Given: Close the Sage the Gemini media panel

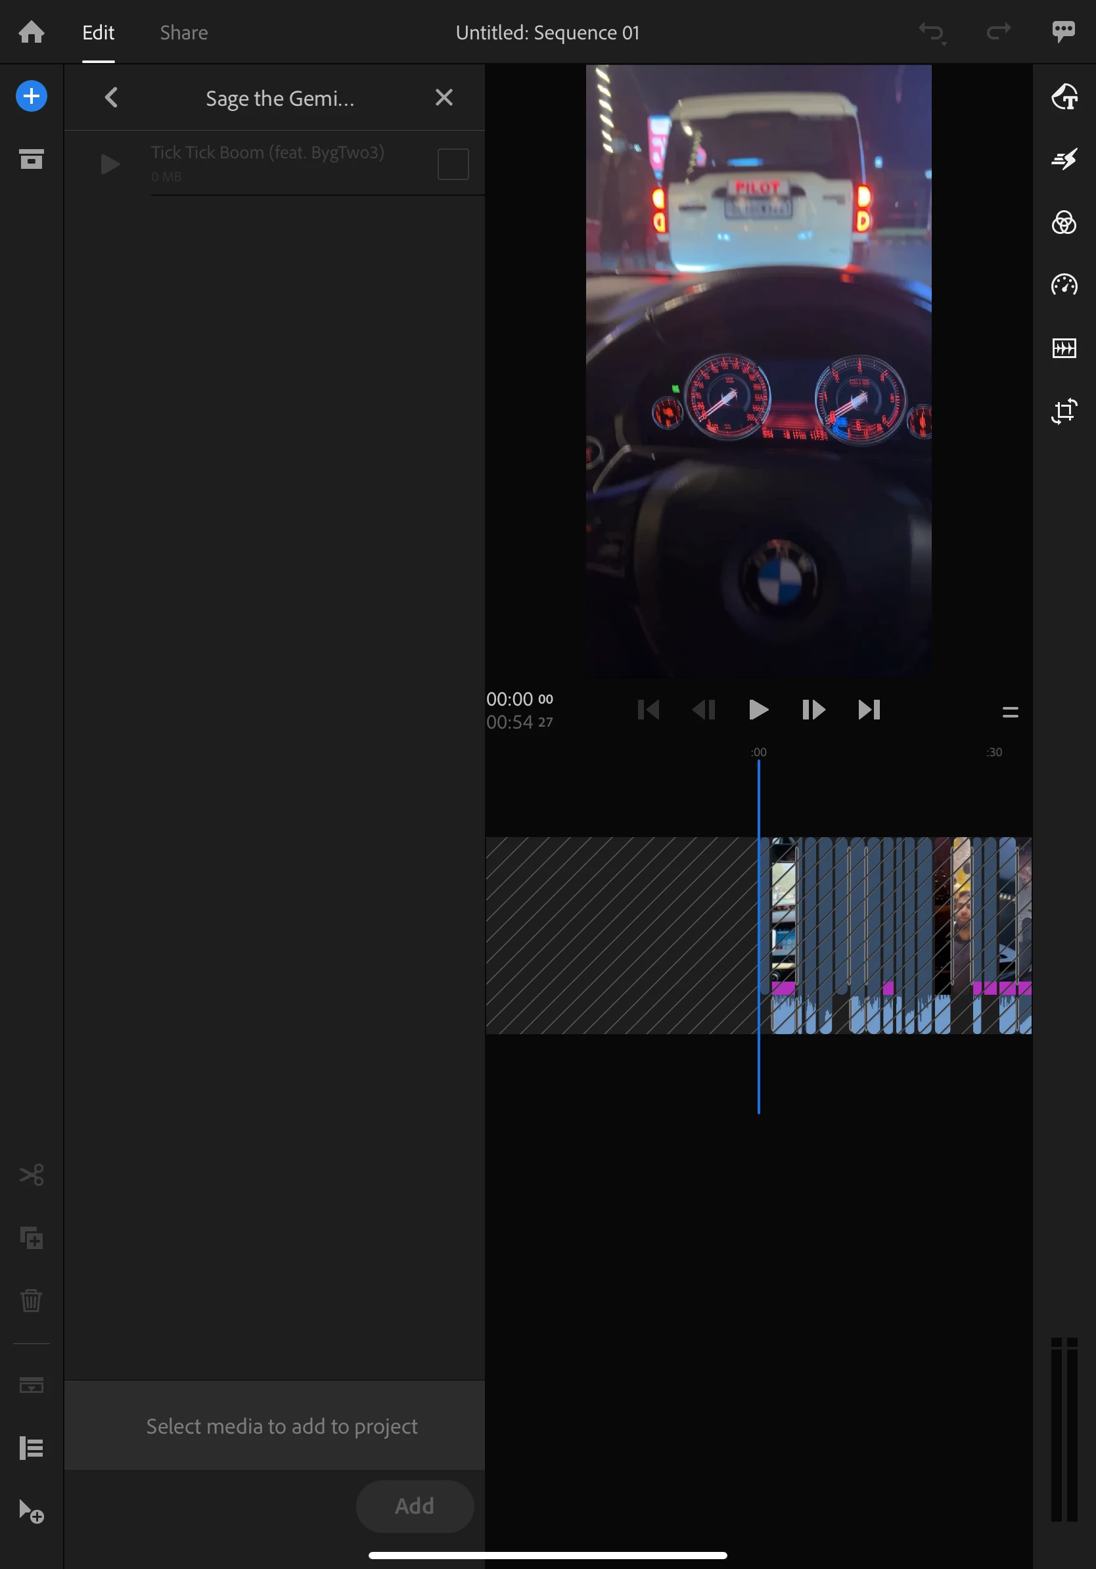Looking at the screenshot, I should pyautogui.click(x=444, y=97).
